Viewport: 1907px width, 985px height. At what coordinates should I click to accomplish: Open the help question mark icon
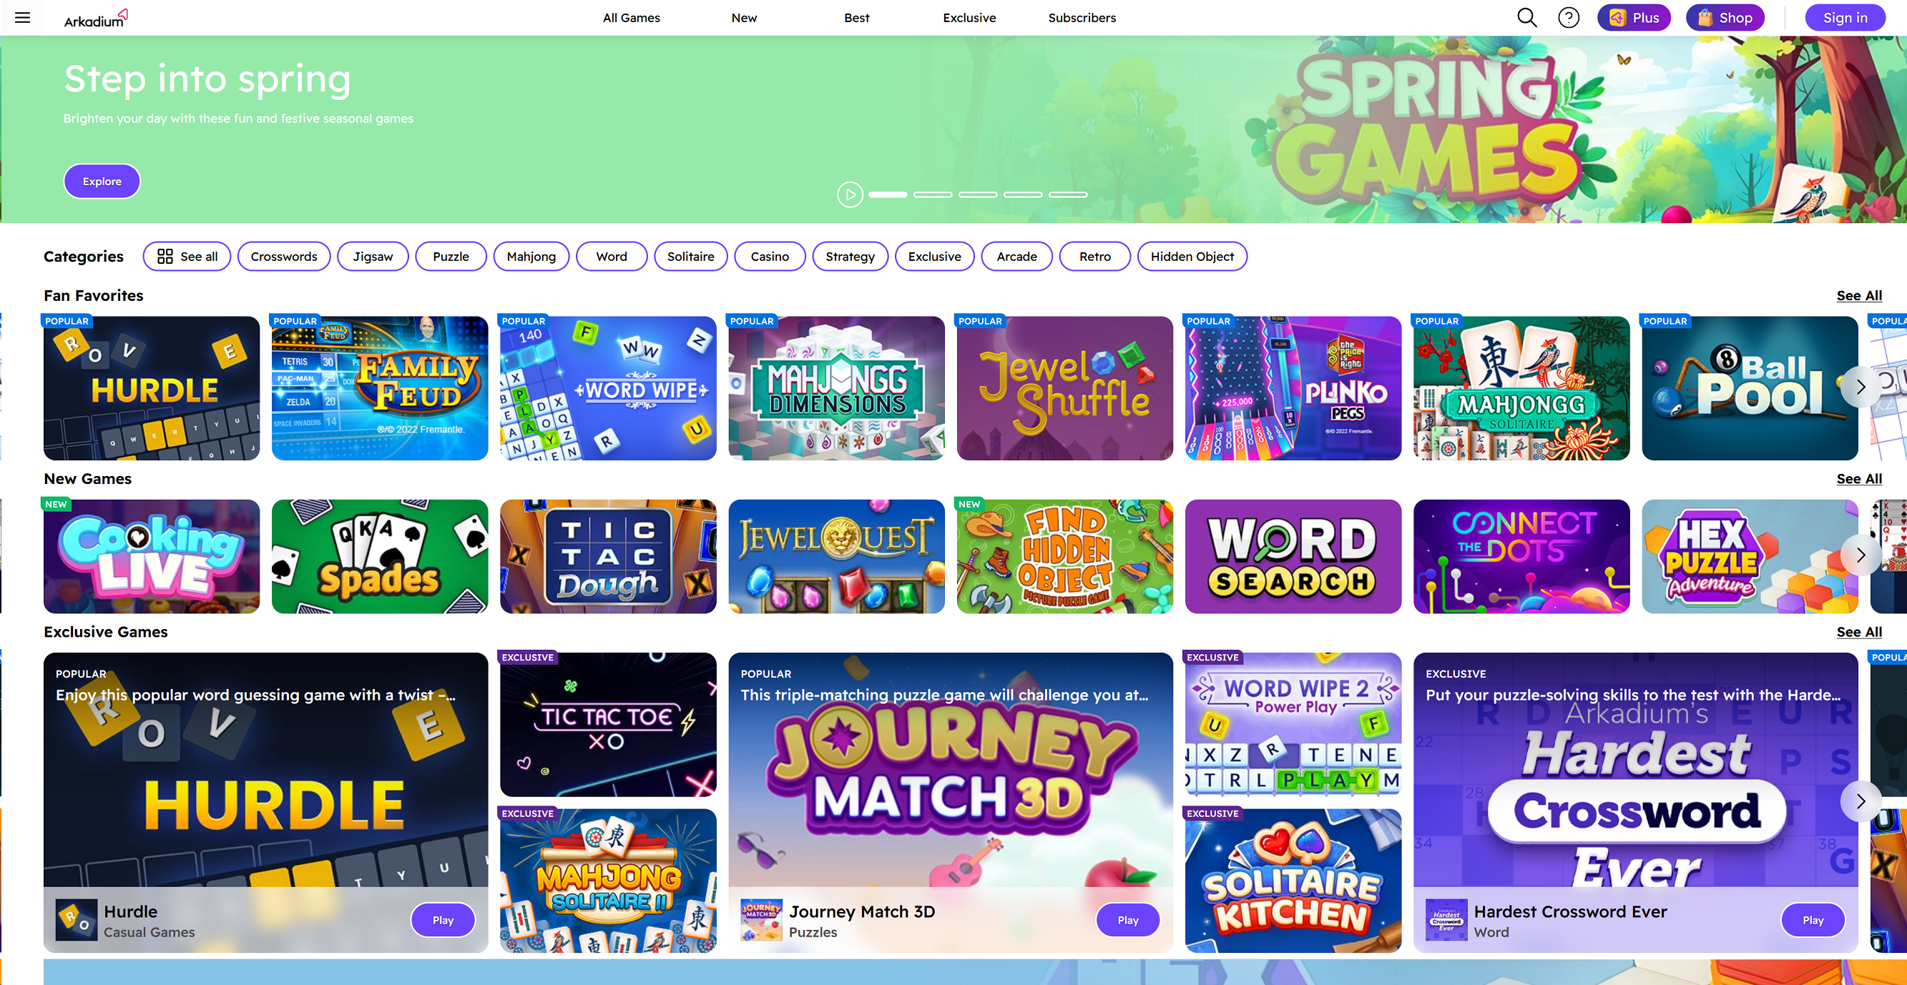pyautogui.click(x=1568, y=18)
